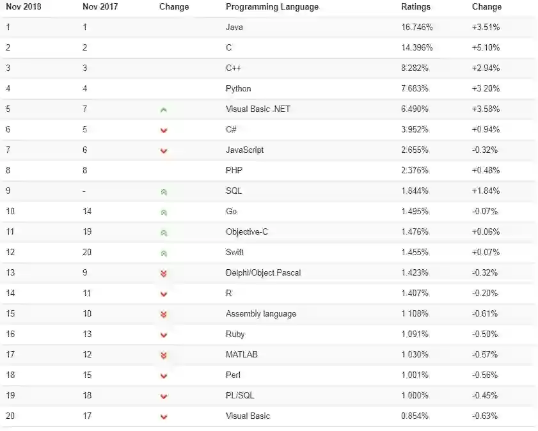Click the green up arrow for Visual Basic .NET
Screen dimensions: 538x431
tap(164, 110)
